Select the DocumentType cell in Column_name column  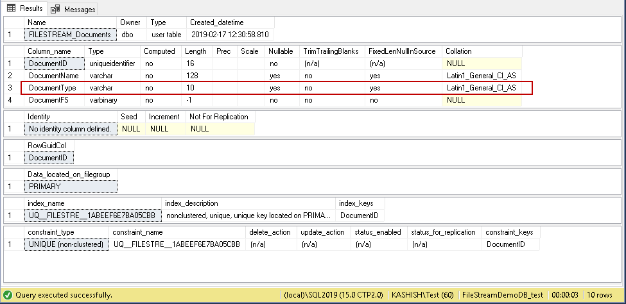pyautogui.click(x=54, y=88)
